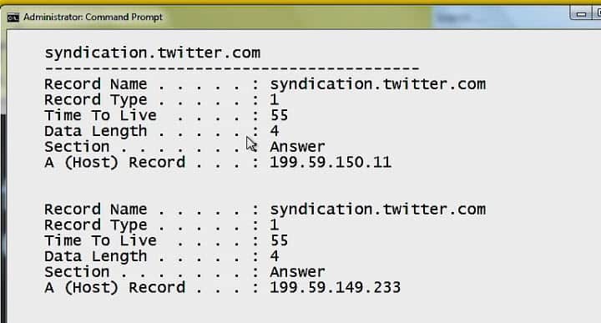
Task: Click the second Time To Live value 55
Action: pos(279,240)
